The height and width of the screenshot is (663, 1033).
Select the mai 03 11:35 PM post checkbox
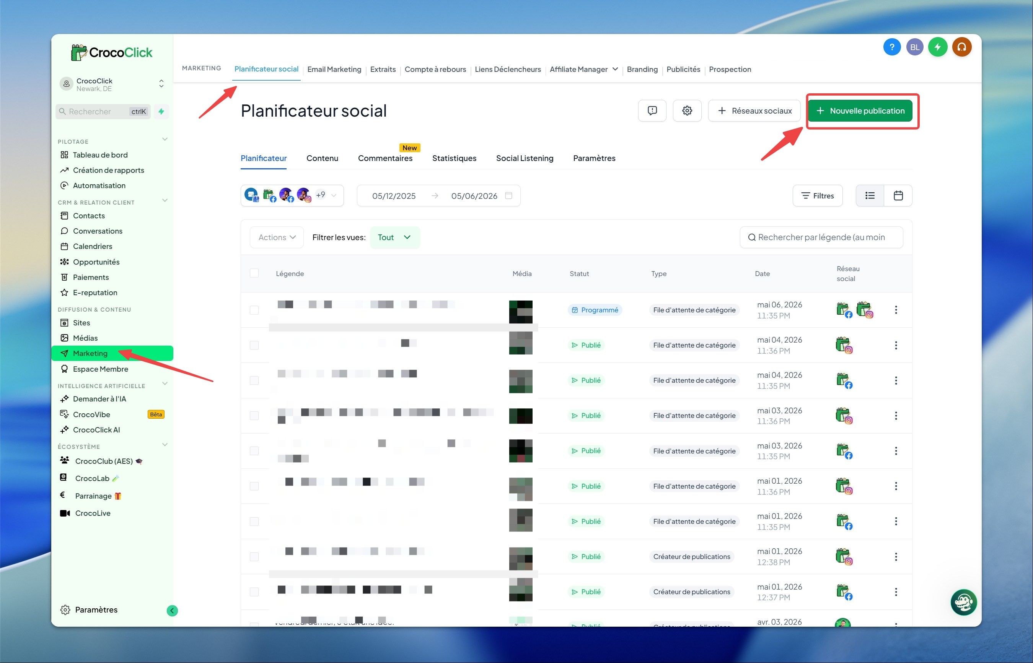tap(254, 451)
